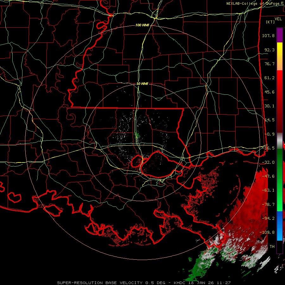Click the Super-Resolution Base Velocity caption
This screenshot has width=285, height=285.
[144, 283]
